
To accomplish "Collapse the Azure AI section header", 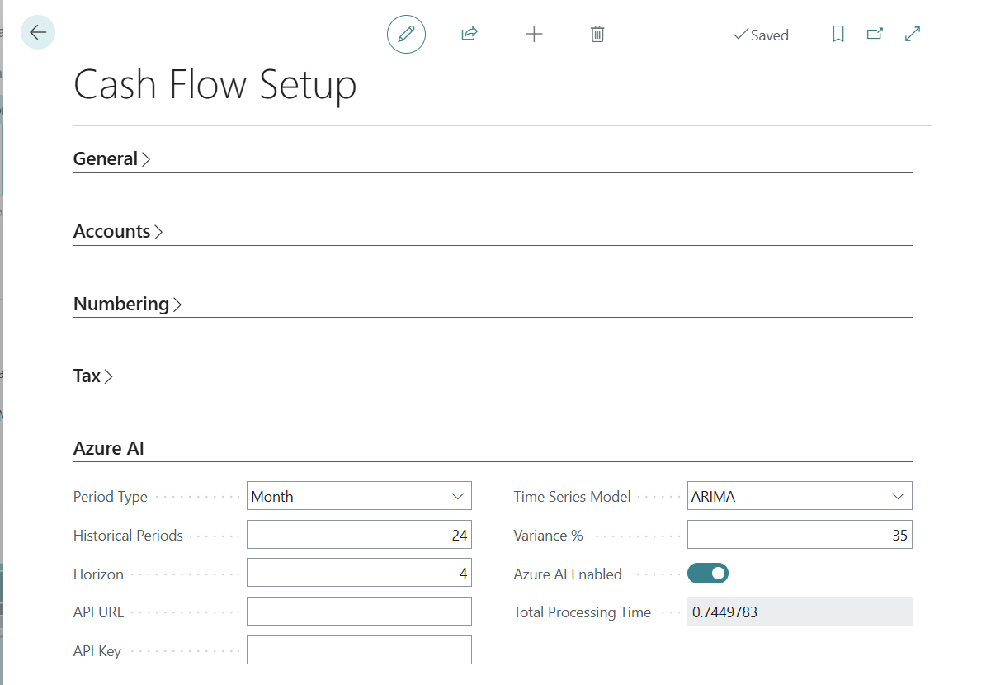I will coord(109,448).
